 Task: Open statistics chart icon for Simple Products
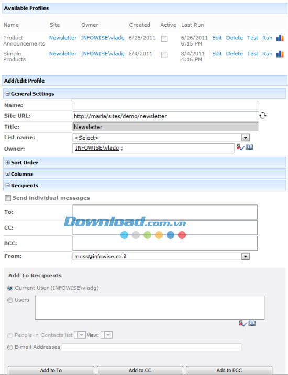coord(280,54)
